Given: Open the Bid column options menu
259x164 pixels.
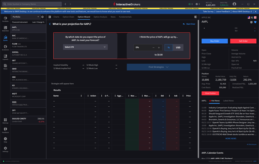Looking at the screenshot, I should click(156, 96).
